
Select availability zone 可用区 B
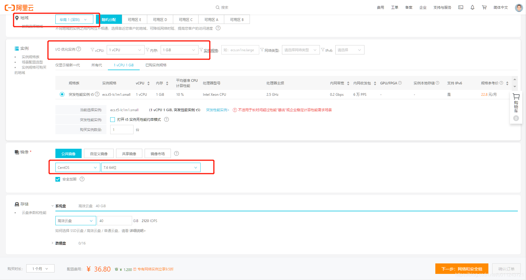click(237, 20)
